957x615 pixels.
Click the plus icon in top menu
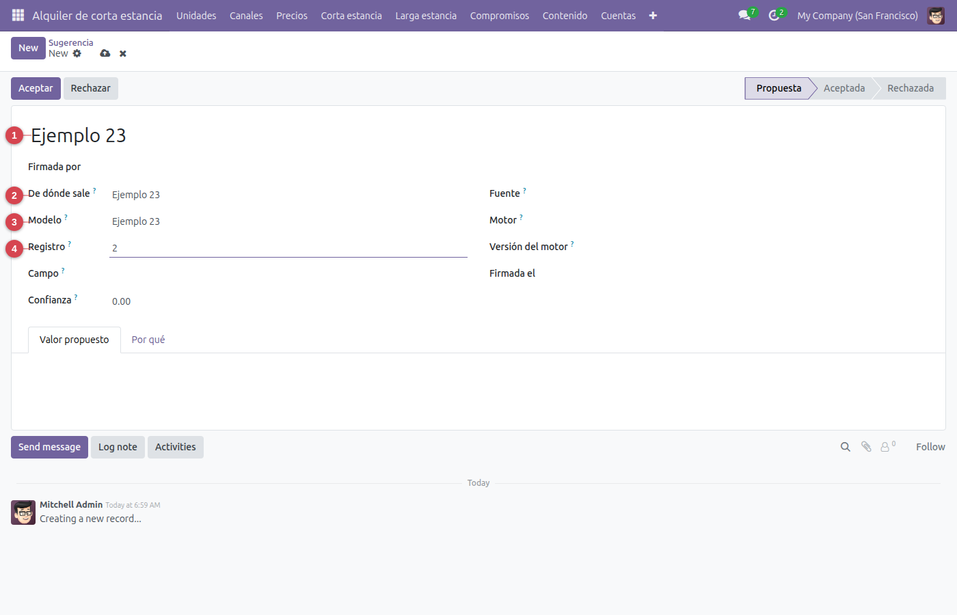click(x=653, y=15)
